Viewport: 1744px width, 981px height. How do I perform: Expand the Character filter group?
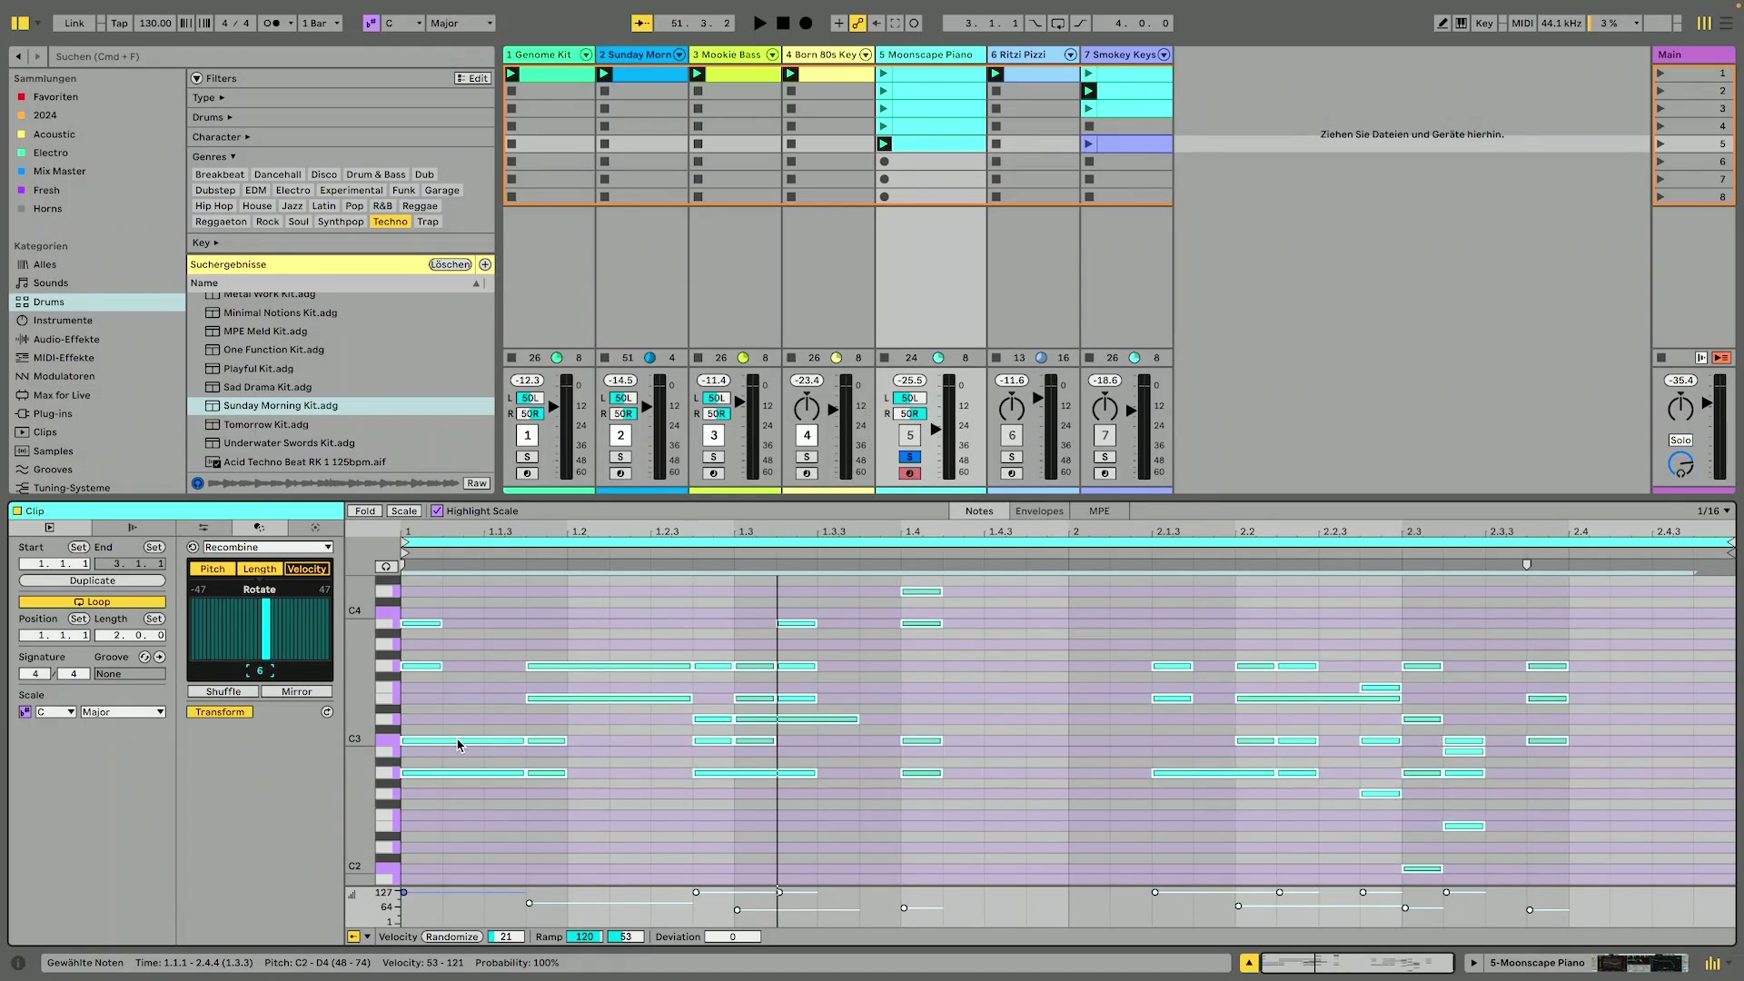(221, 137)
